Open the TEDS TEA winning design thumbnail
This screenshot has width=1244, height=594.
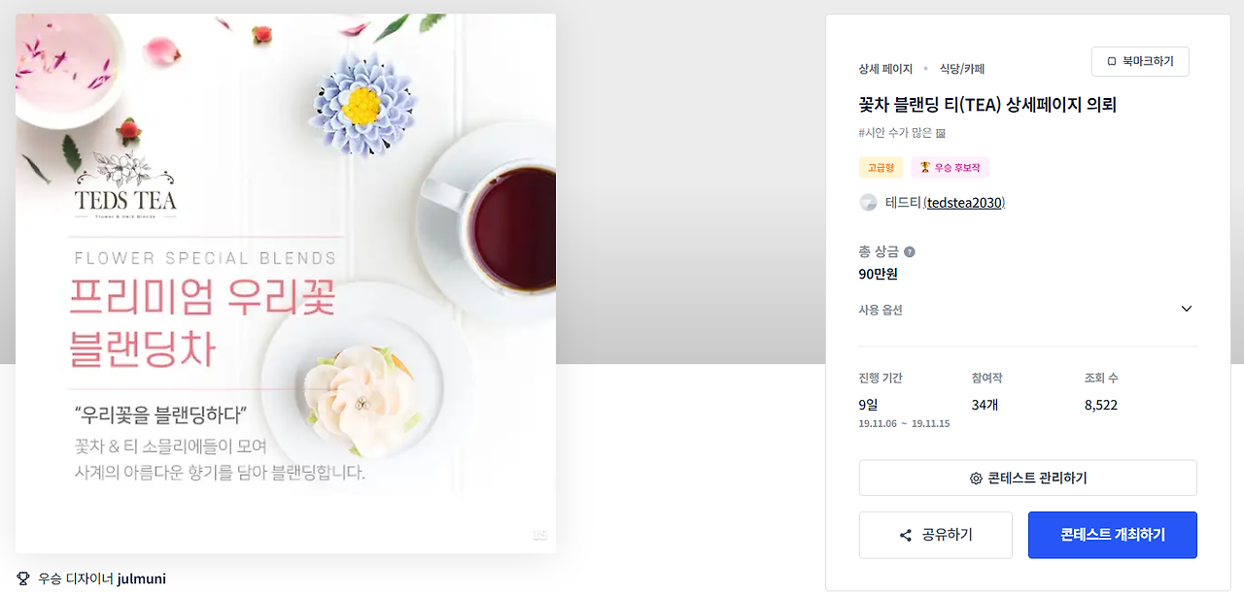coord(286,283)
